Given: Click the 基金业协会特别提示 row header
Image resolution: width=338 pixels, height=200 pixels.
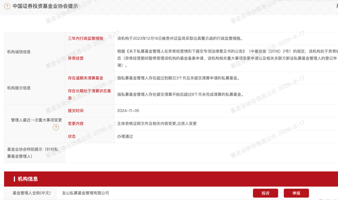Looking at the screenshot, I should coord(33,153).
